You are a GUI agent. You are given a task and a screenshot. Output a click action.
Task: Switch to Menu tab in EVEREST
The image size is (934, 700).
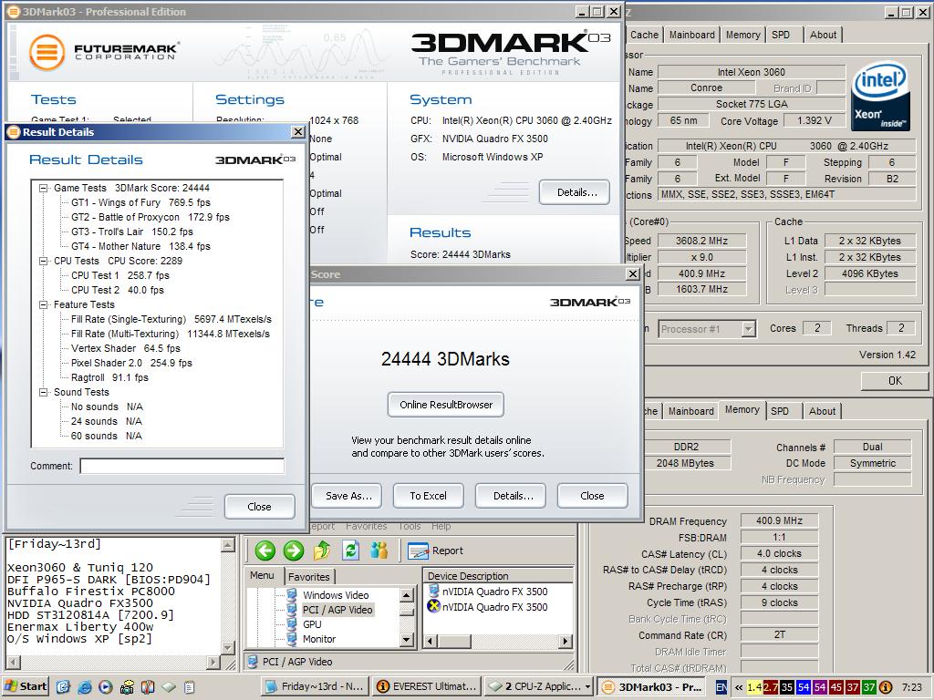click(262, 576)
